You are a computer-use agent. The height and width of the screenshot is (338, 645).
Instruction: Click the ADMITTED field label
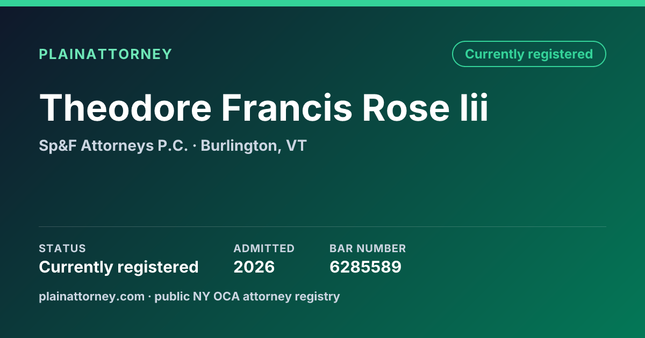(x=264, y=248)
